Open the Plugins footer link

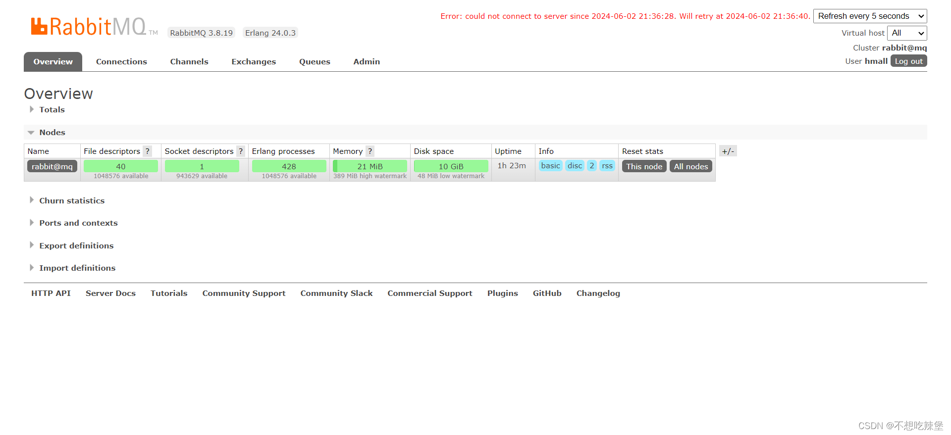tap(503, 293)
